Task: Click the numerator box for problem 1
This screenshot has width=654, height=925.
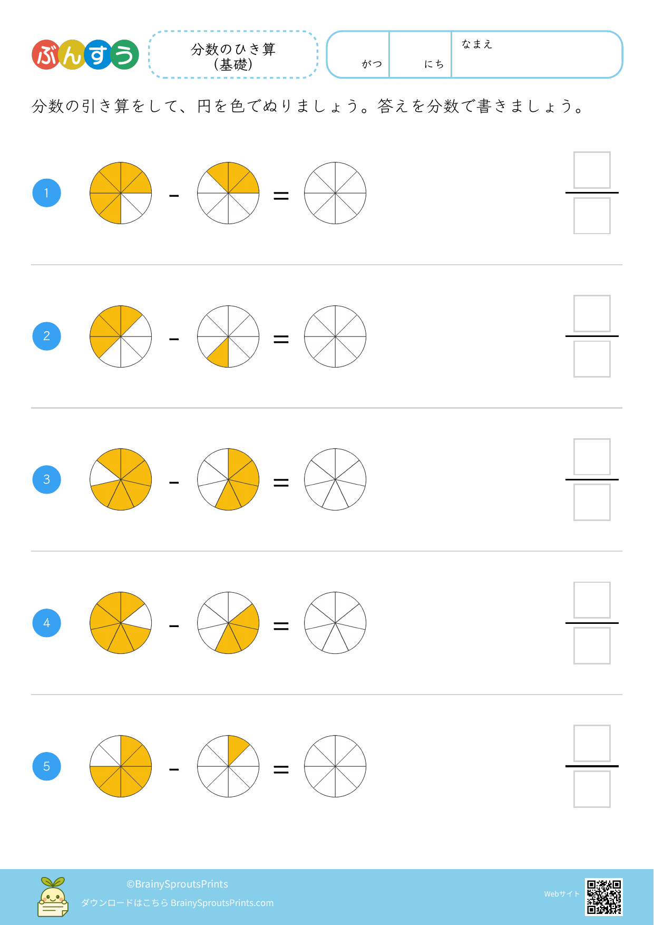Action: tap(592, 170)
